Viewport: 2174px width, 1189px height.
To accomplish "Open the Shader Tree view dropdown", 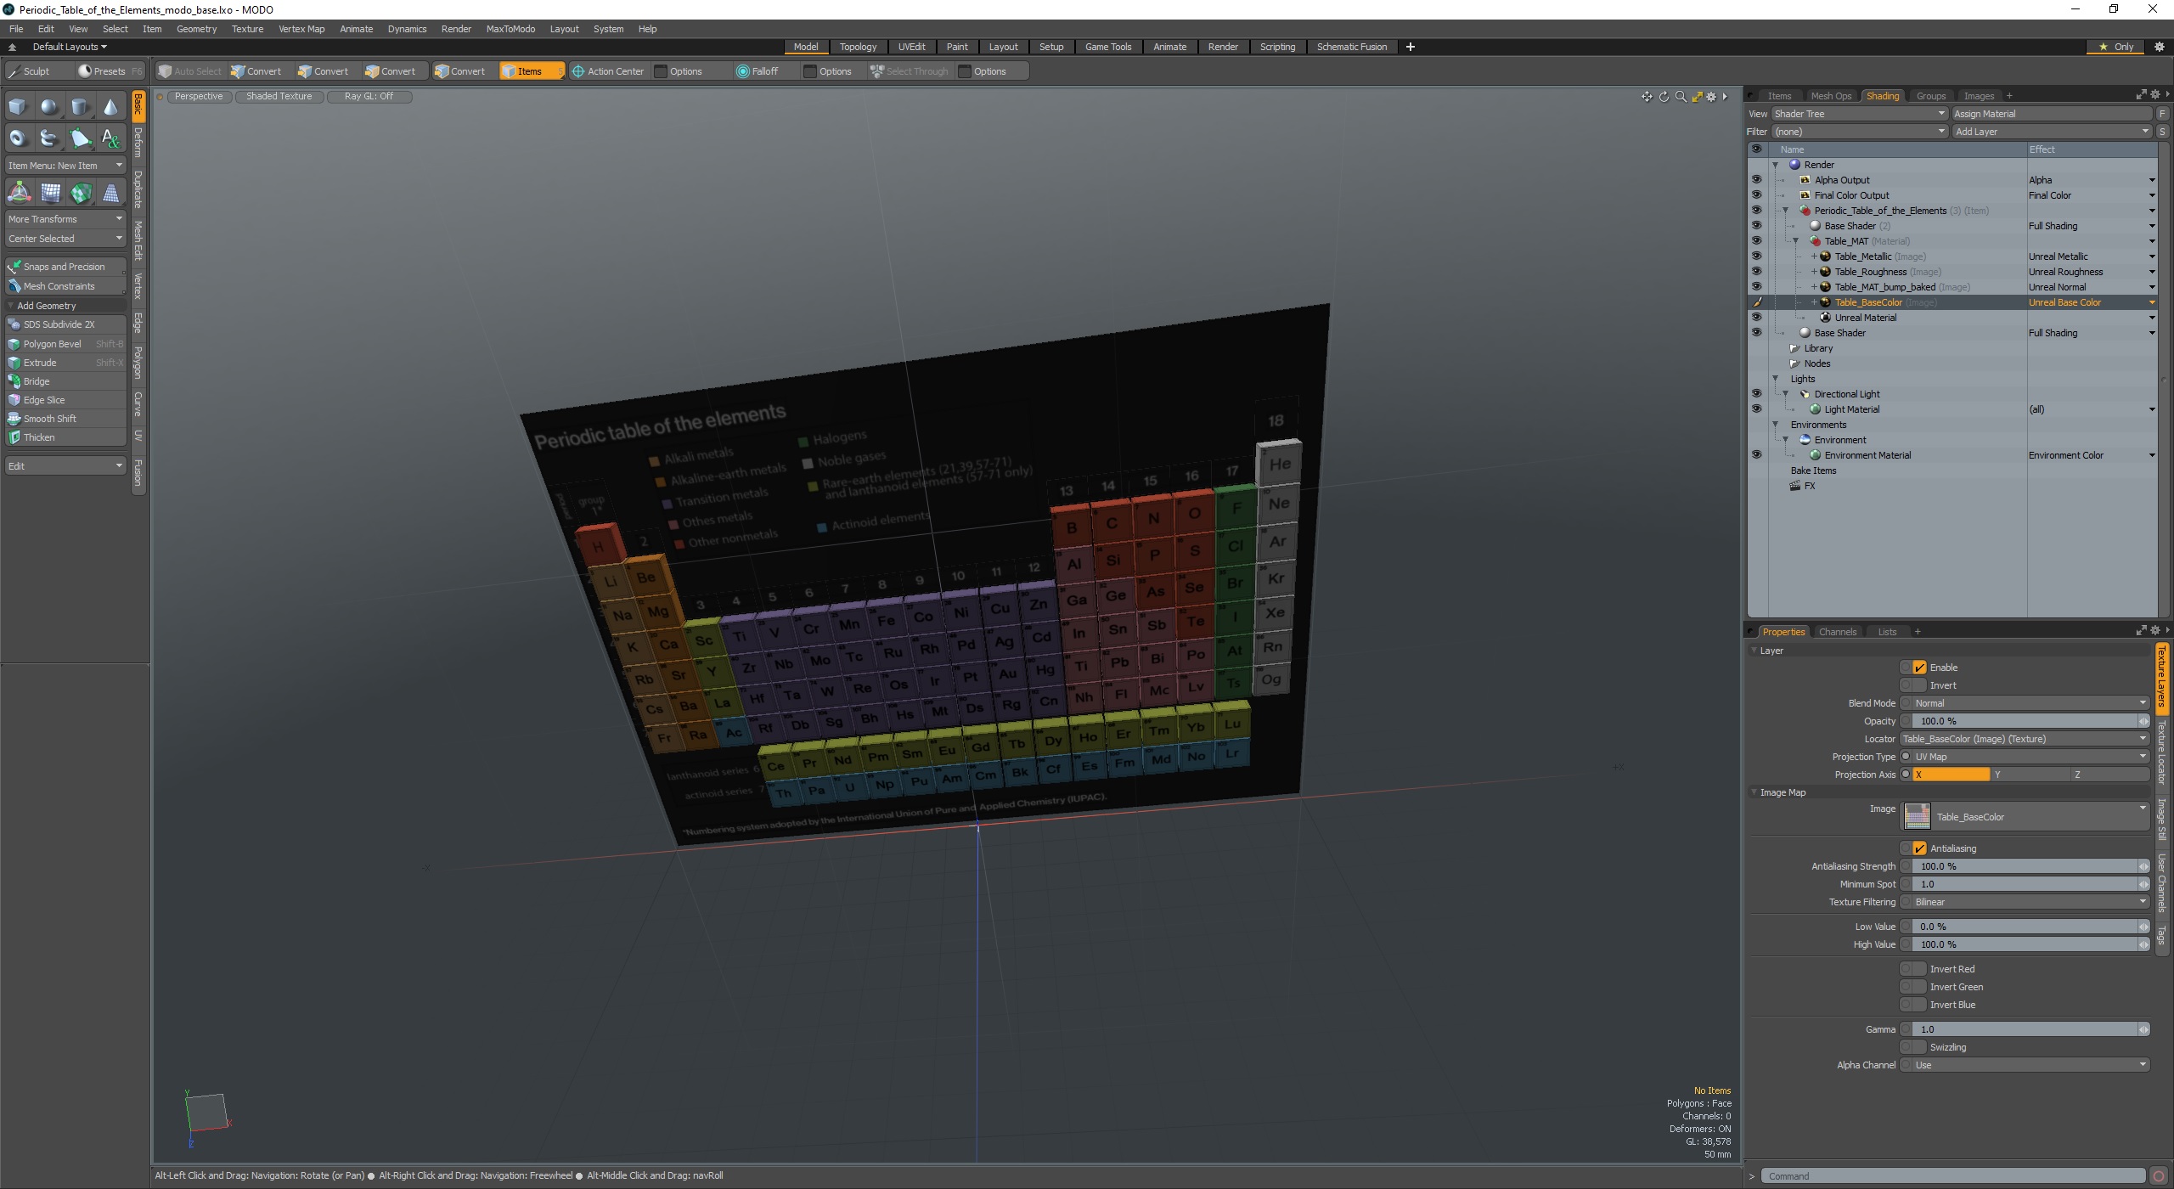I will pos(1859,114).
